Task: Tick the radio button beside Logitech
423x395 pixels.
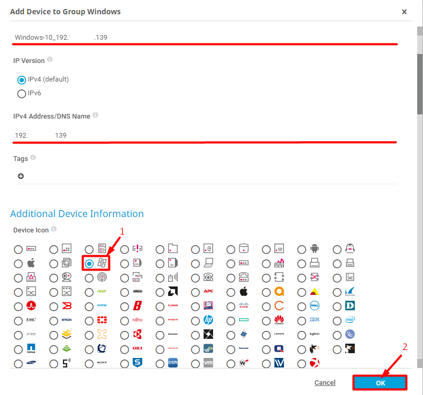Action: [x=301, y=335]
